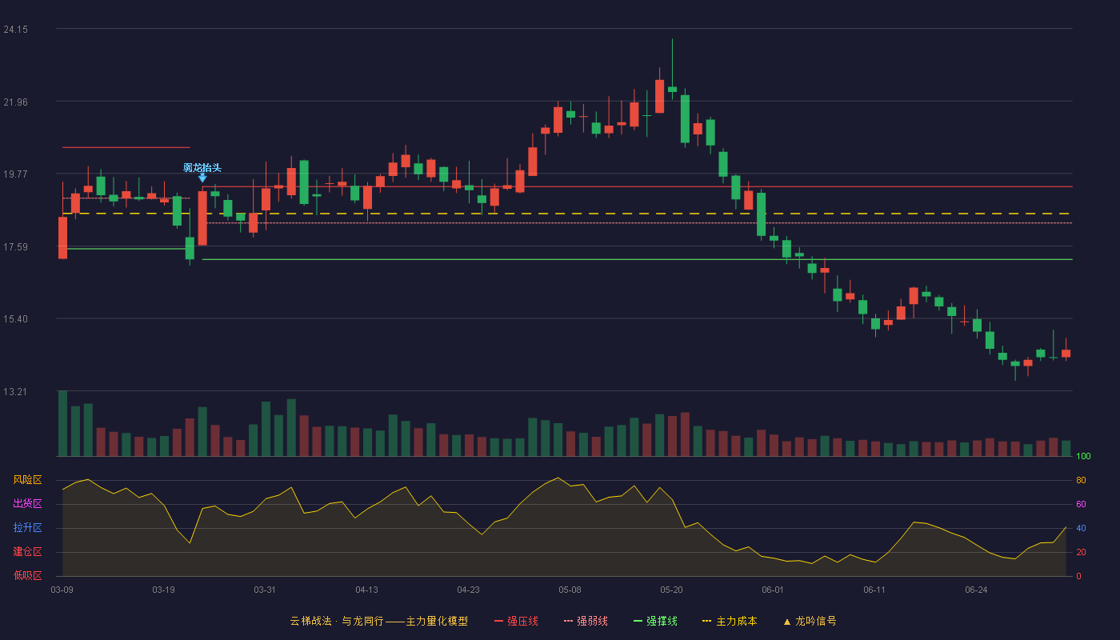Click the 03-09 date axis label
1120x640 pixels.
pos(62,590)
